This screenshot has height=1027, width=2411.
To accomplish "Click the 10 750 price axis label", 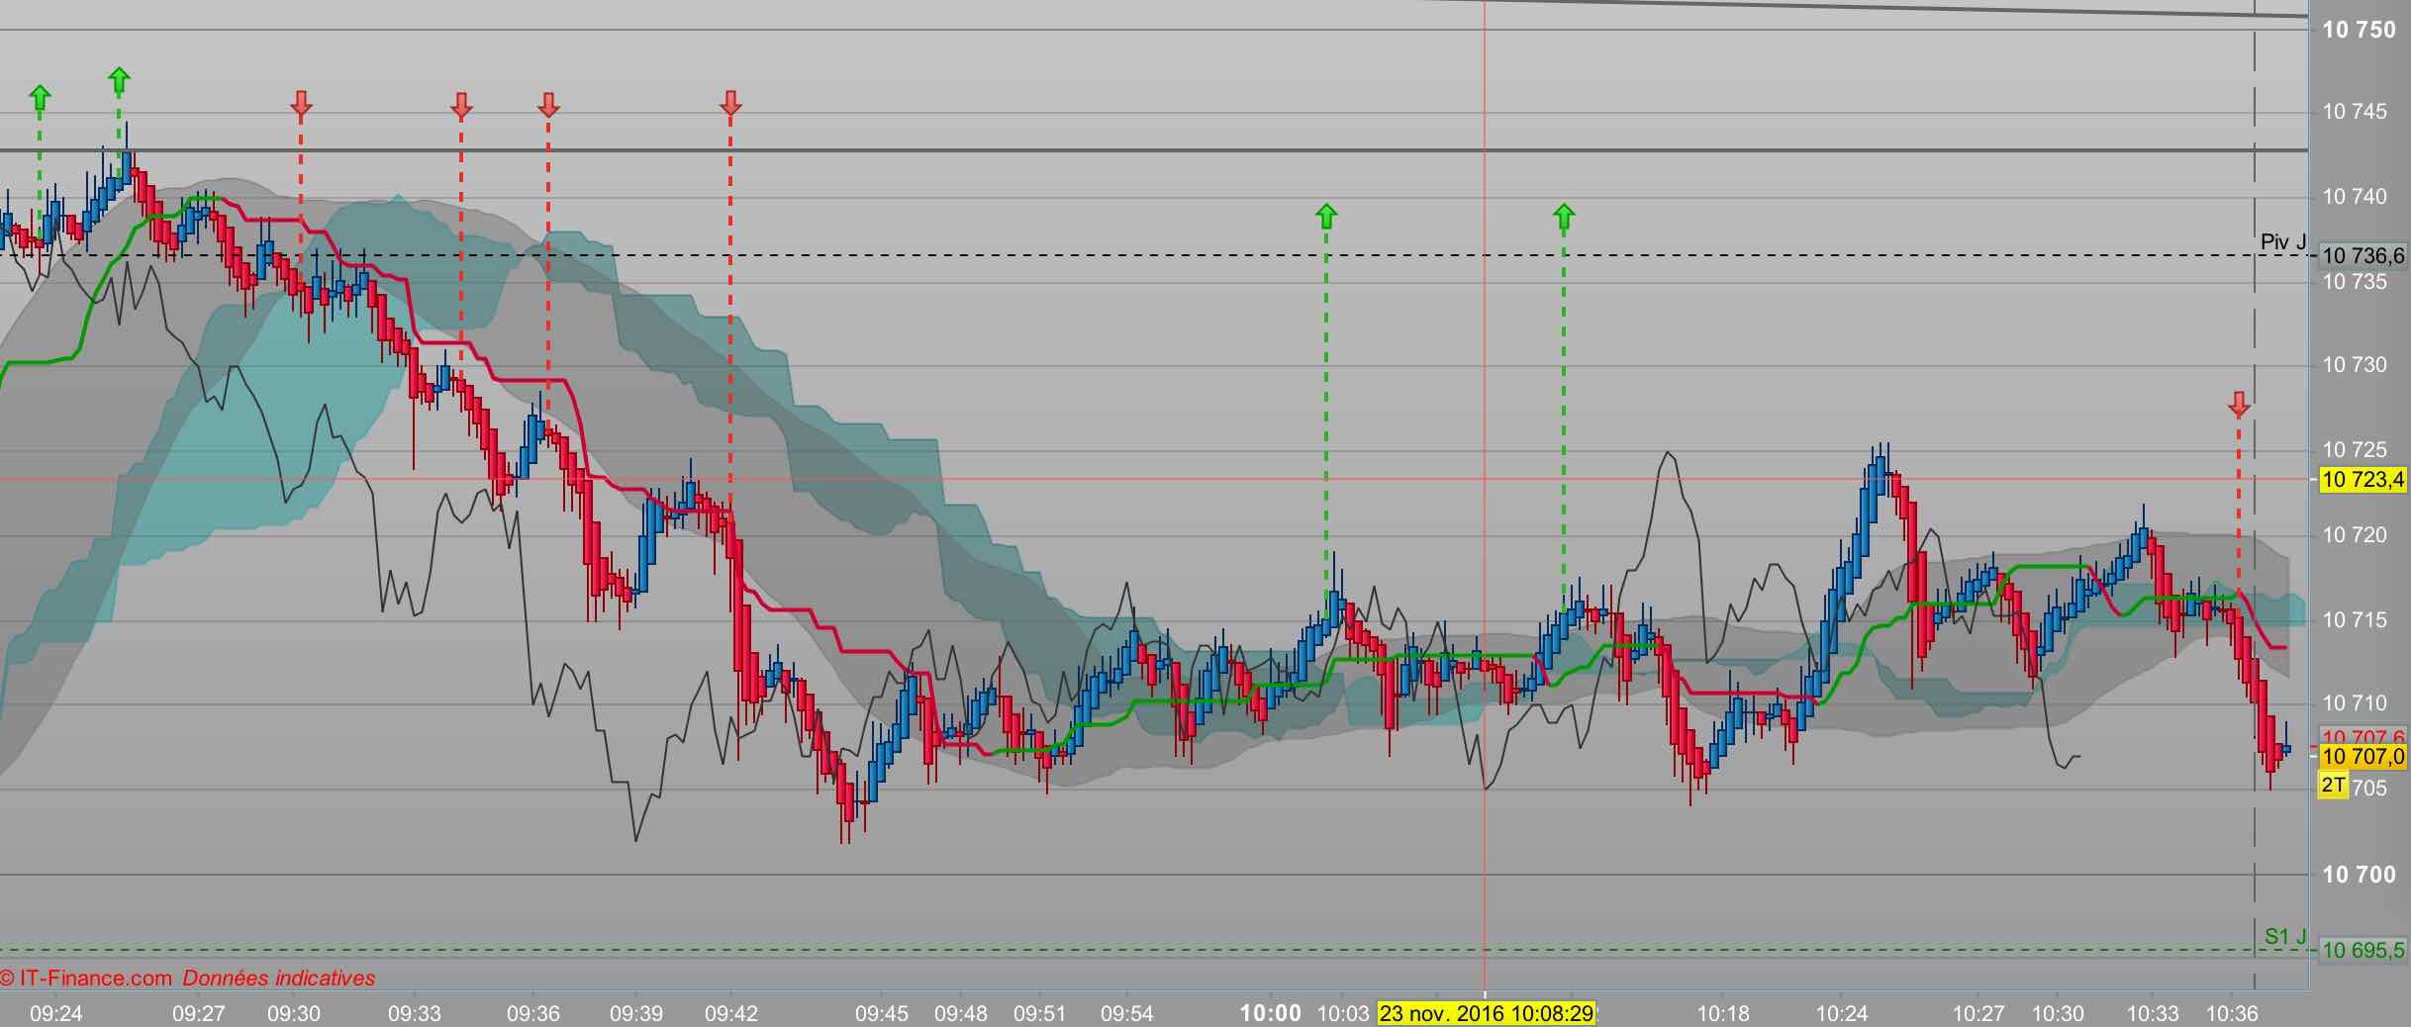I will point(2359,30).
